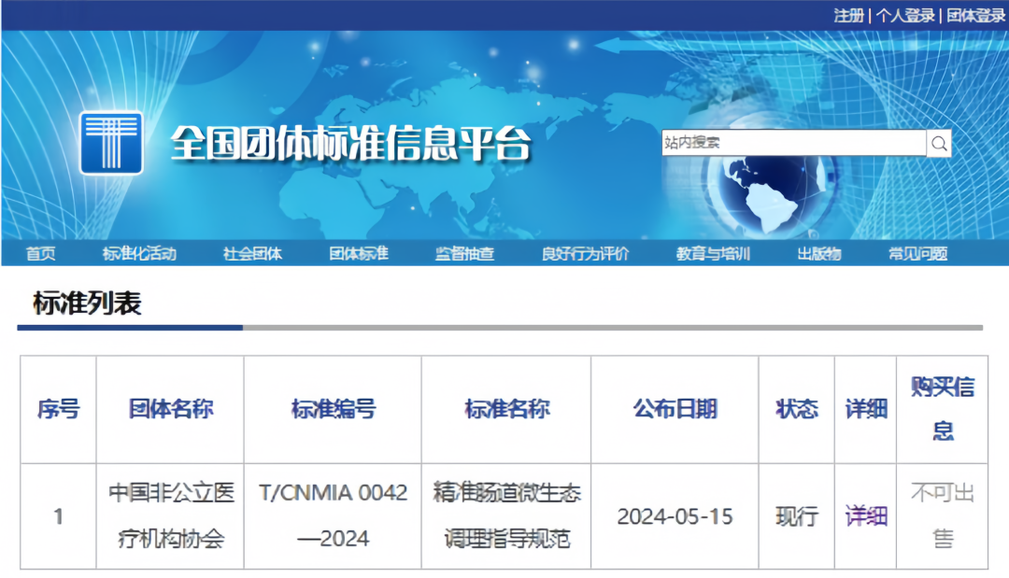Click the 全国团体标准信息平台 site title

pyautogui.click(x=350, y=143)
